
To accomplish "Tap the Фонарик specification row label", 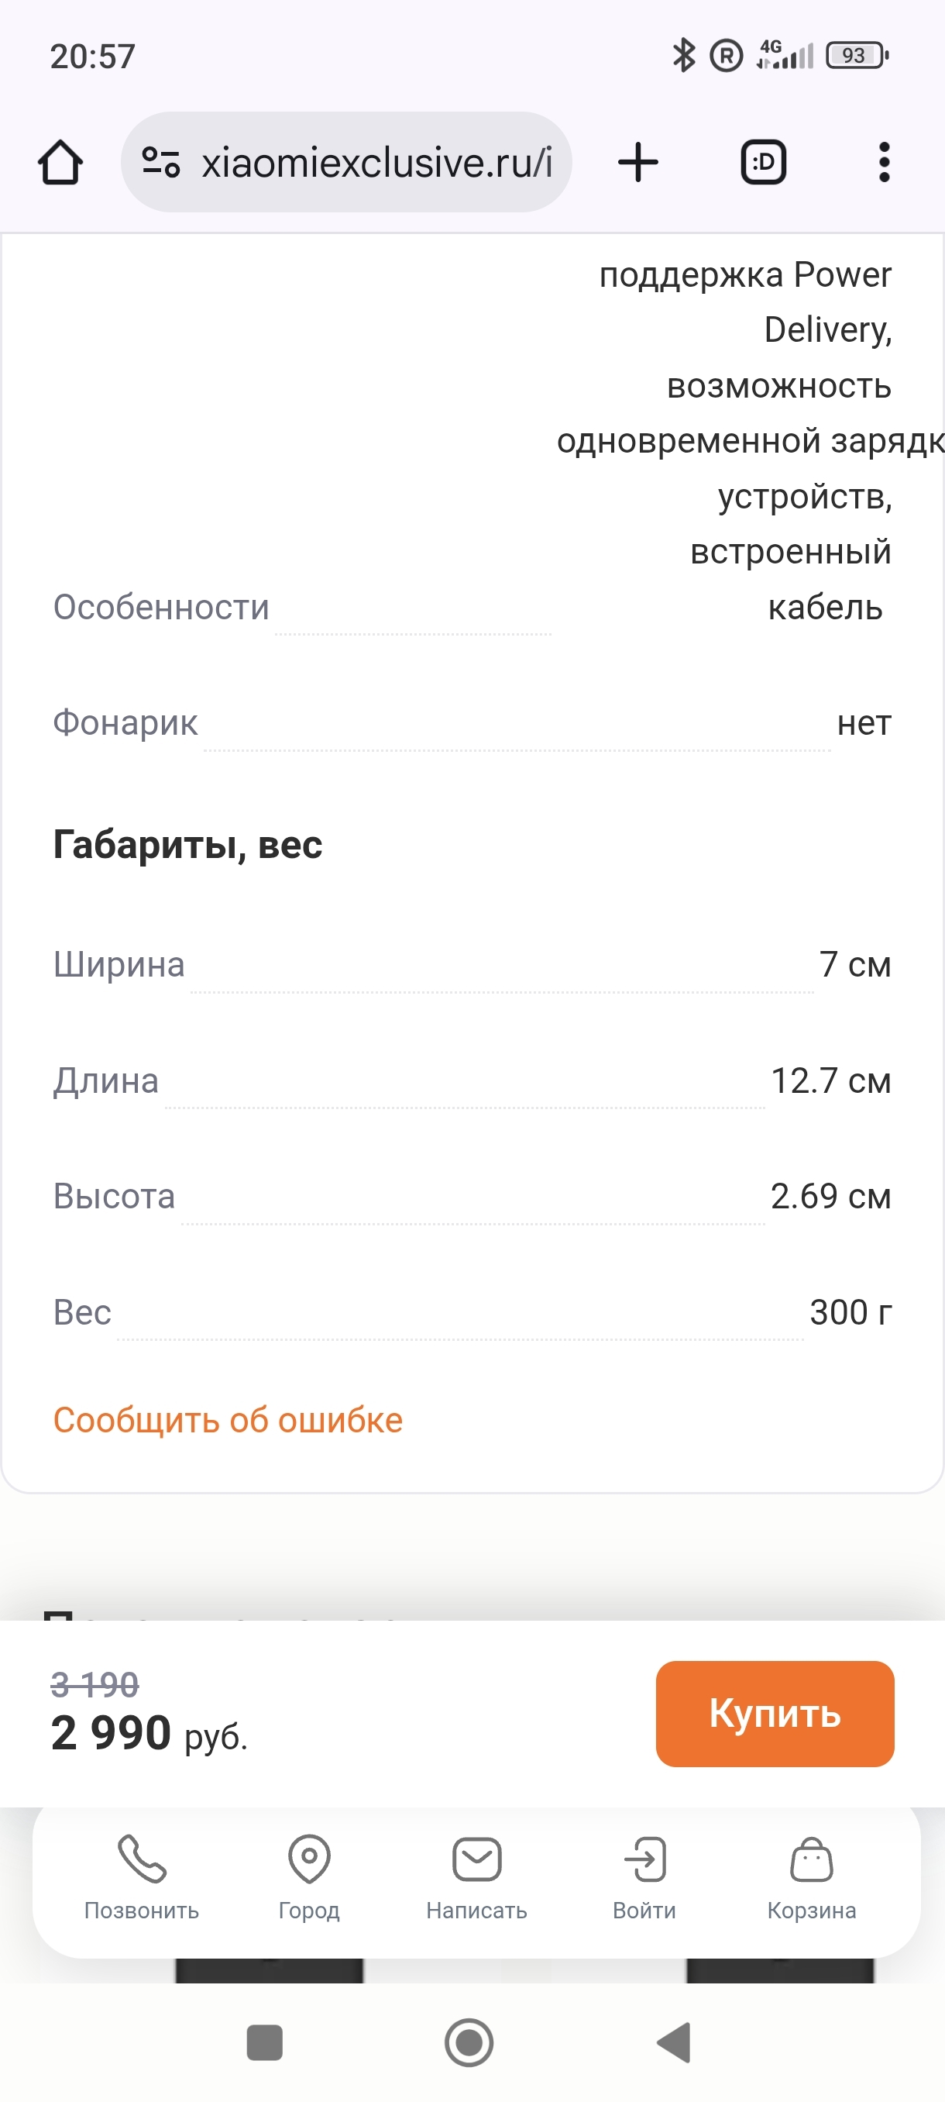I will point(125,723).
